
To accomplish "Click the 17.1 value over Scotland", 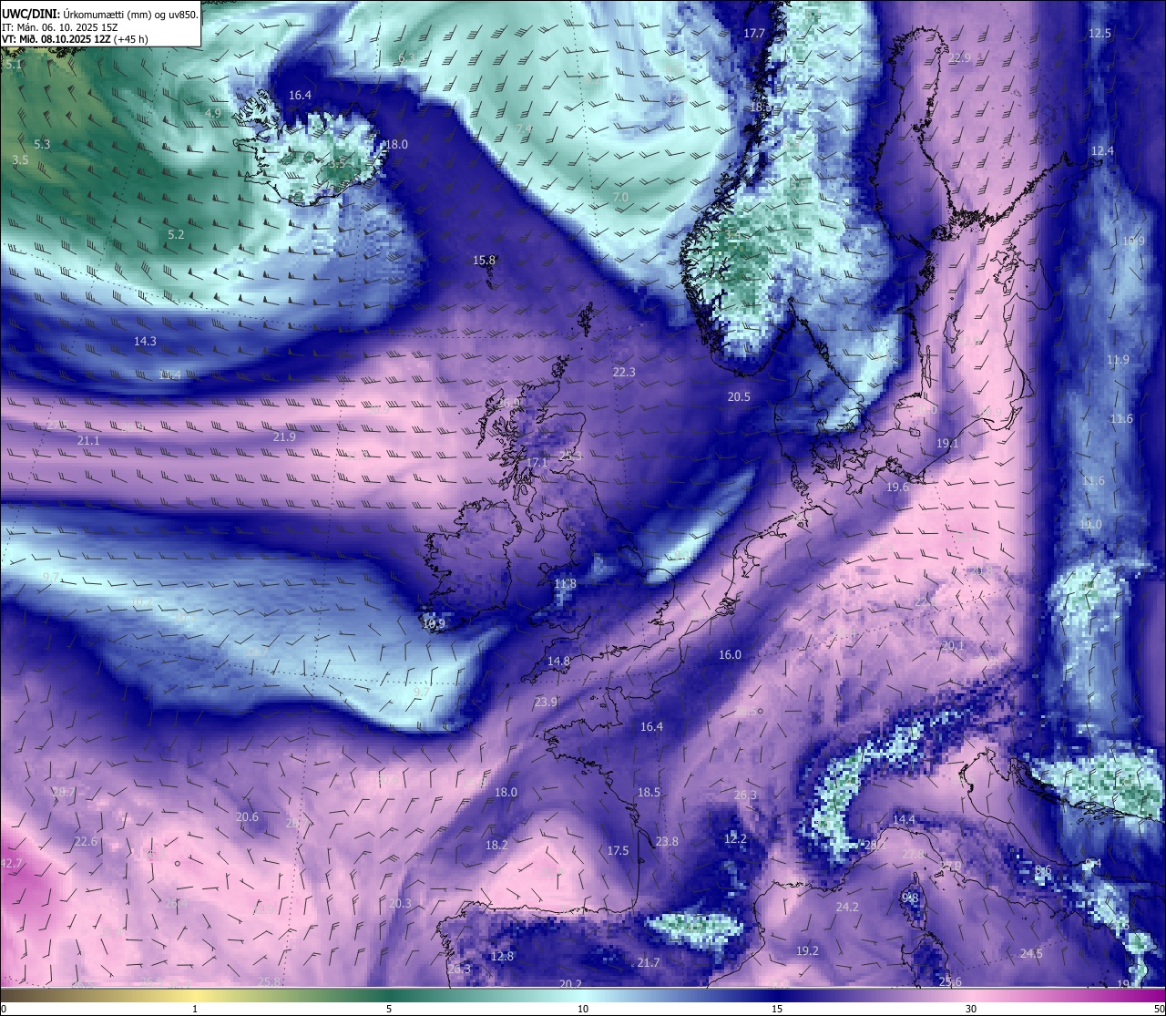I will tap(537, 463).
